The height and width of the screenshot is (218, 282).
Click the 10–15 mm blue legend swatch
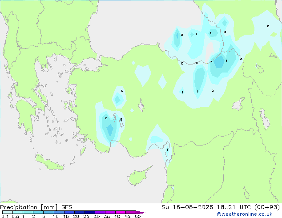(x=59, y=212)
